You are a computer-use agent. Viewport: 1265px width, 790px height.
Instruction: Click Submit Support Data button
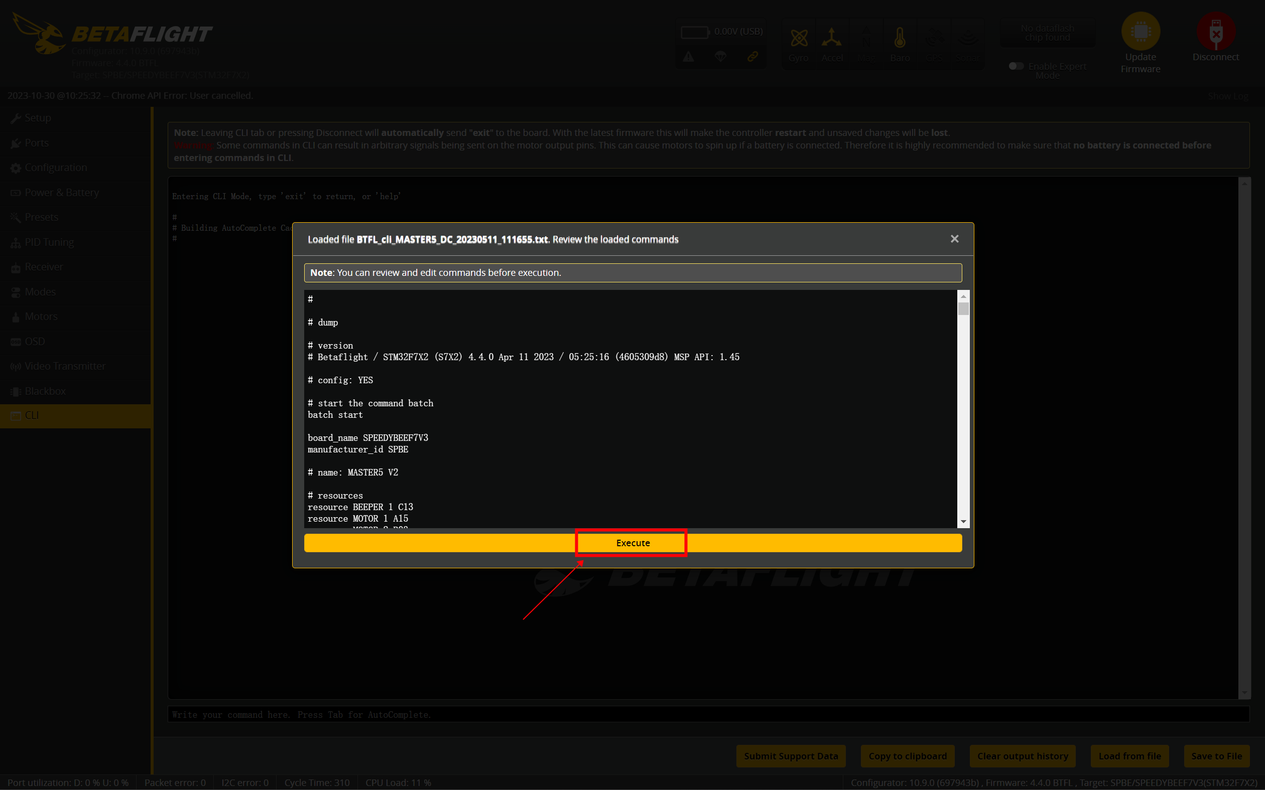click(791, 756)
